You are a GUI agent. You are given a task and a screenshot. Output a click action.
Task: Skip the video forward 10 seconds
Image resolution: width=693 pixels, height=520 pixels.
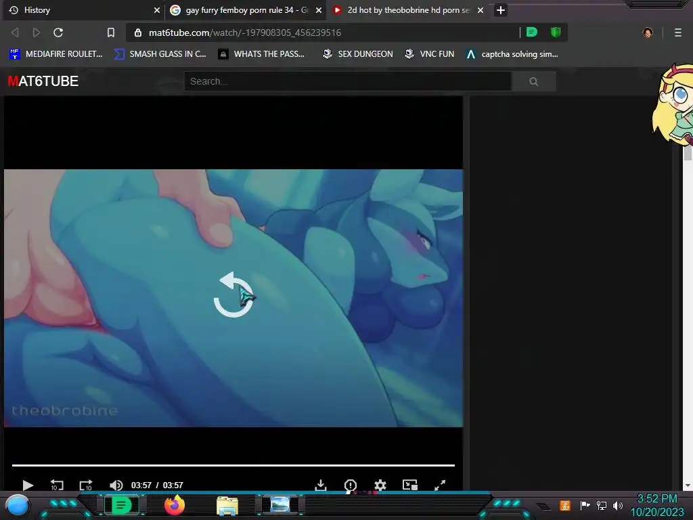pos(86,485)
